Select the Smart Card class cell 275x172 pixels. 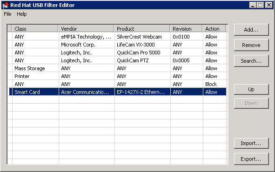35,92
